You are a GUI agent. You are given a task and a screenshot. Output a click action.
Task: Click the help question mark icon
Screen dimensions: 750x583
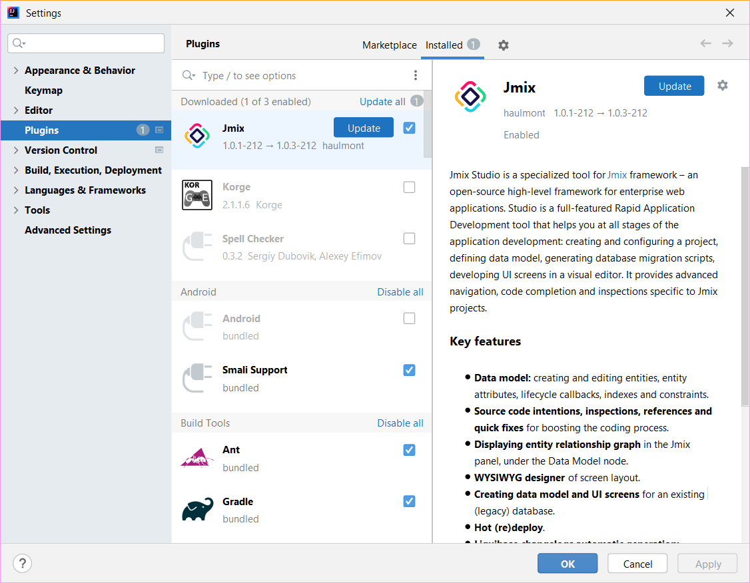(x=22, y=563)
